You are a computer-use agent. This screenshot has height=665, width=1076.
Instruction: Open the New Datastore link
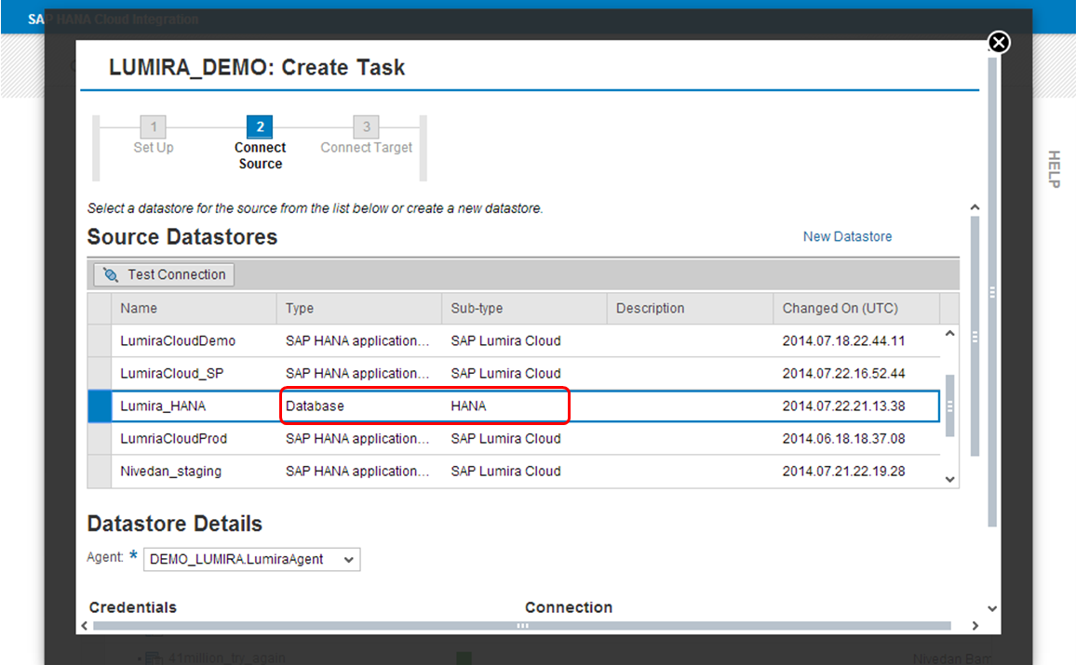[x=846, y=236]
